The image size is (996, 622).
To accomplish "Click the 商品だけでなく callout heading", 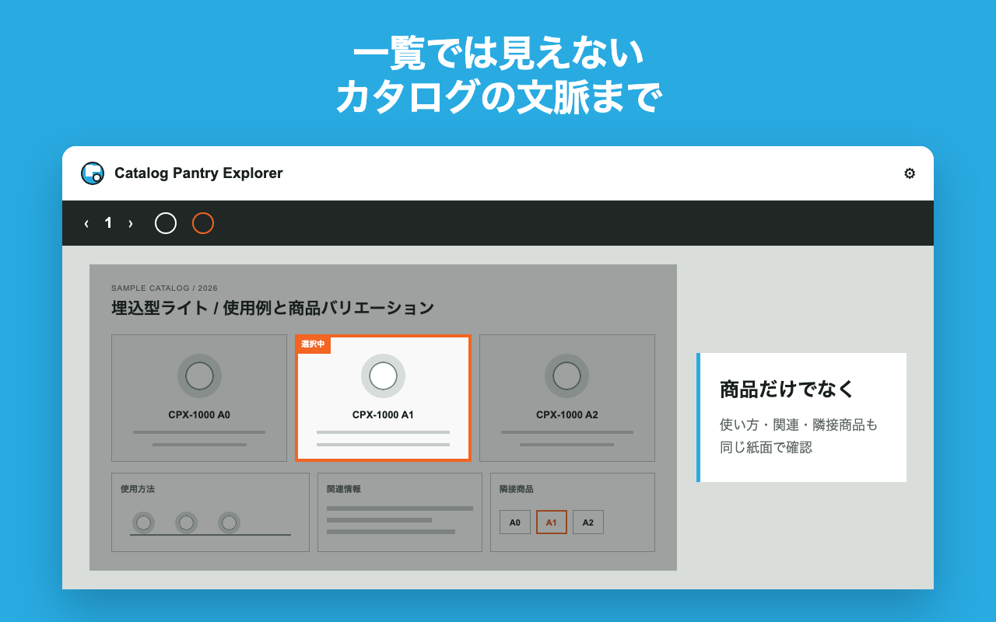I will 787,389.
